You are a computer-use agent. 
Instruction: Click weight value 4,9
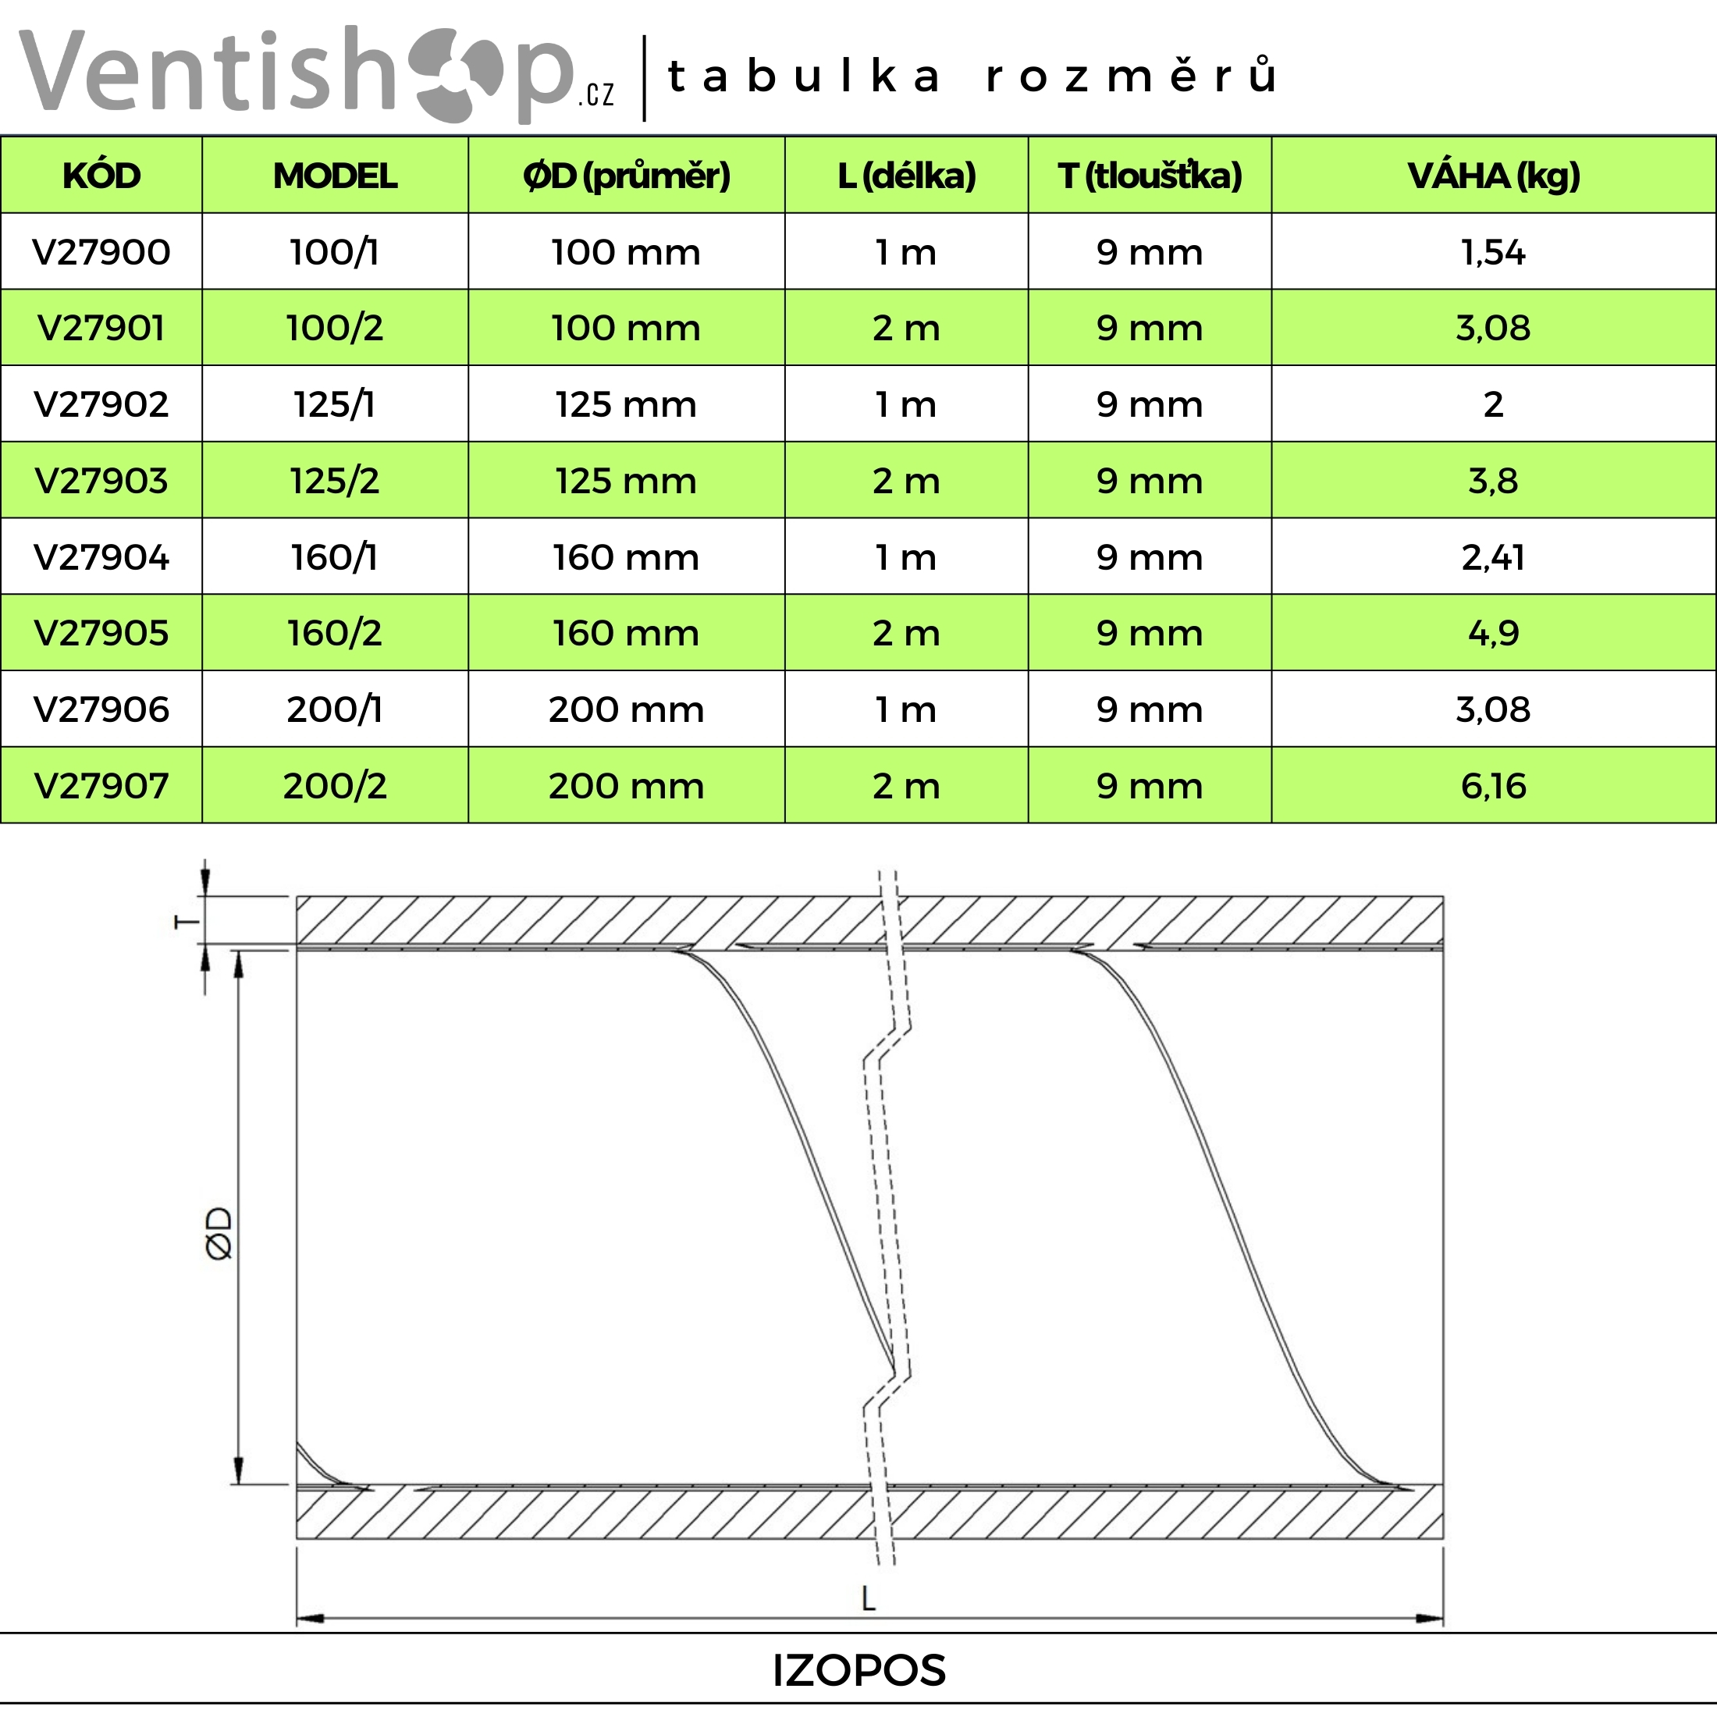pos(1494,633)
